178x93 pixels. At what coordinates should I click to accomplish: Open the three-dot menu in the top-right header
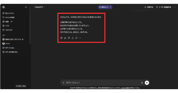click(x=175, y=7)
